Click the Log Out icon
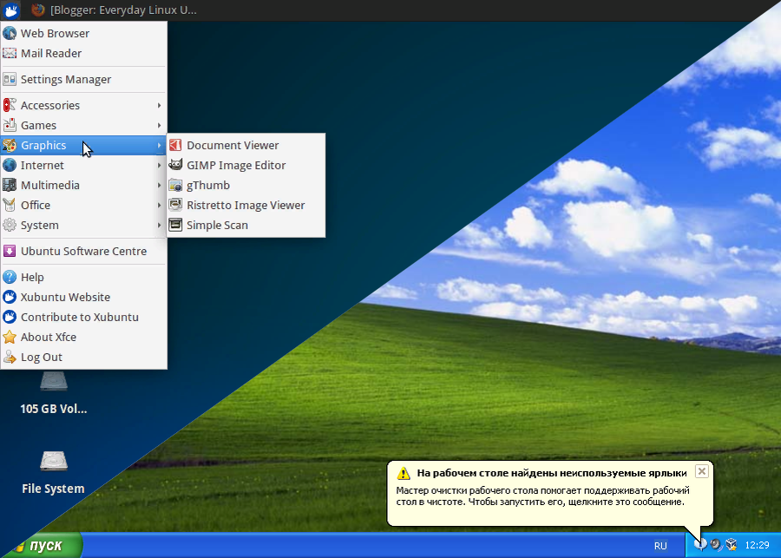The width and height of the screenshot is (781, 558). click(10, 357)
